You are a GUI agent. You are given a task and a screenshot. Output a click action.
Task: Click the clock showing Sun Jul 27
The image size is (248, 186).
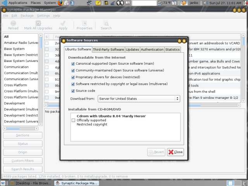225,3
